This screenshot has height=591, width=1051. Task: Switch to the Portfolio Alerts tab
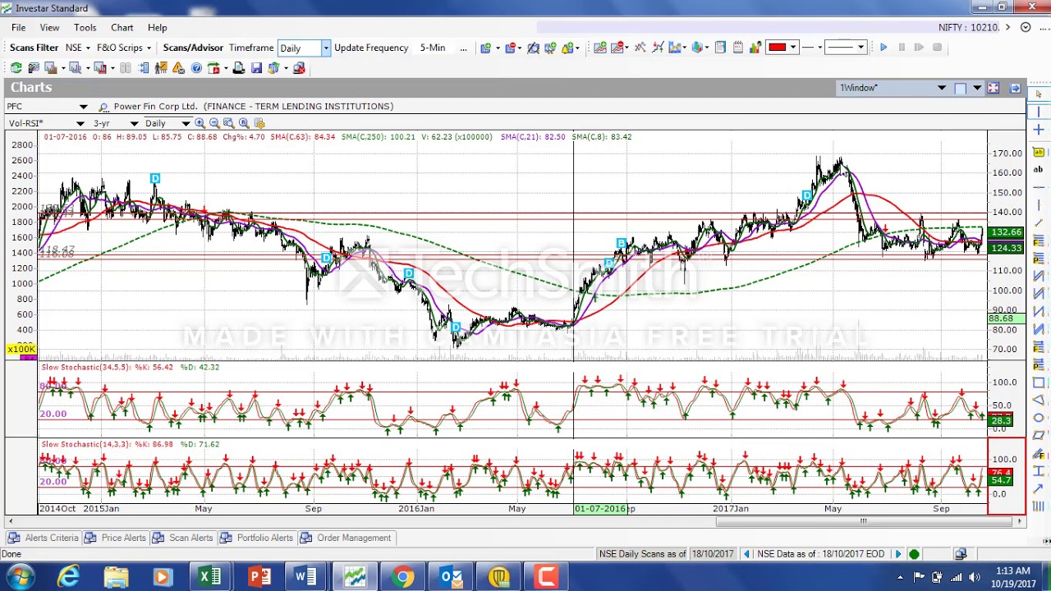[256, 538]
